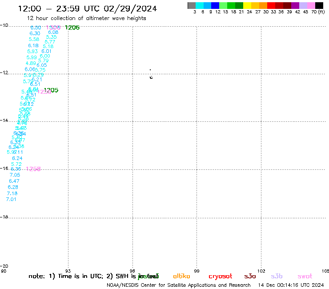Click the 'NOAA/NESDIS Center for Satellite Applications and Research' credit

pyautogui.click(x=179, y=285)
